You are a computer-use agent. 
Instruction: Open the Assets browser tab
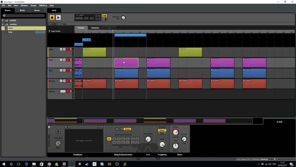click(x=37, y=10)
